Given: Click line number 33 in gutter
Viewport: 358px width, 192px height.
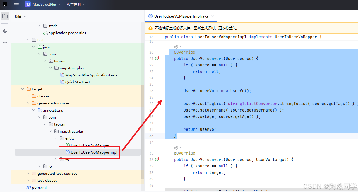Looking at the screenshot, I should pos(151,136).
